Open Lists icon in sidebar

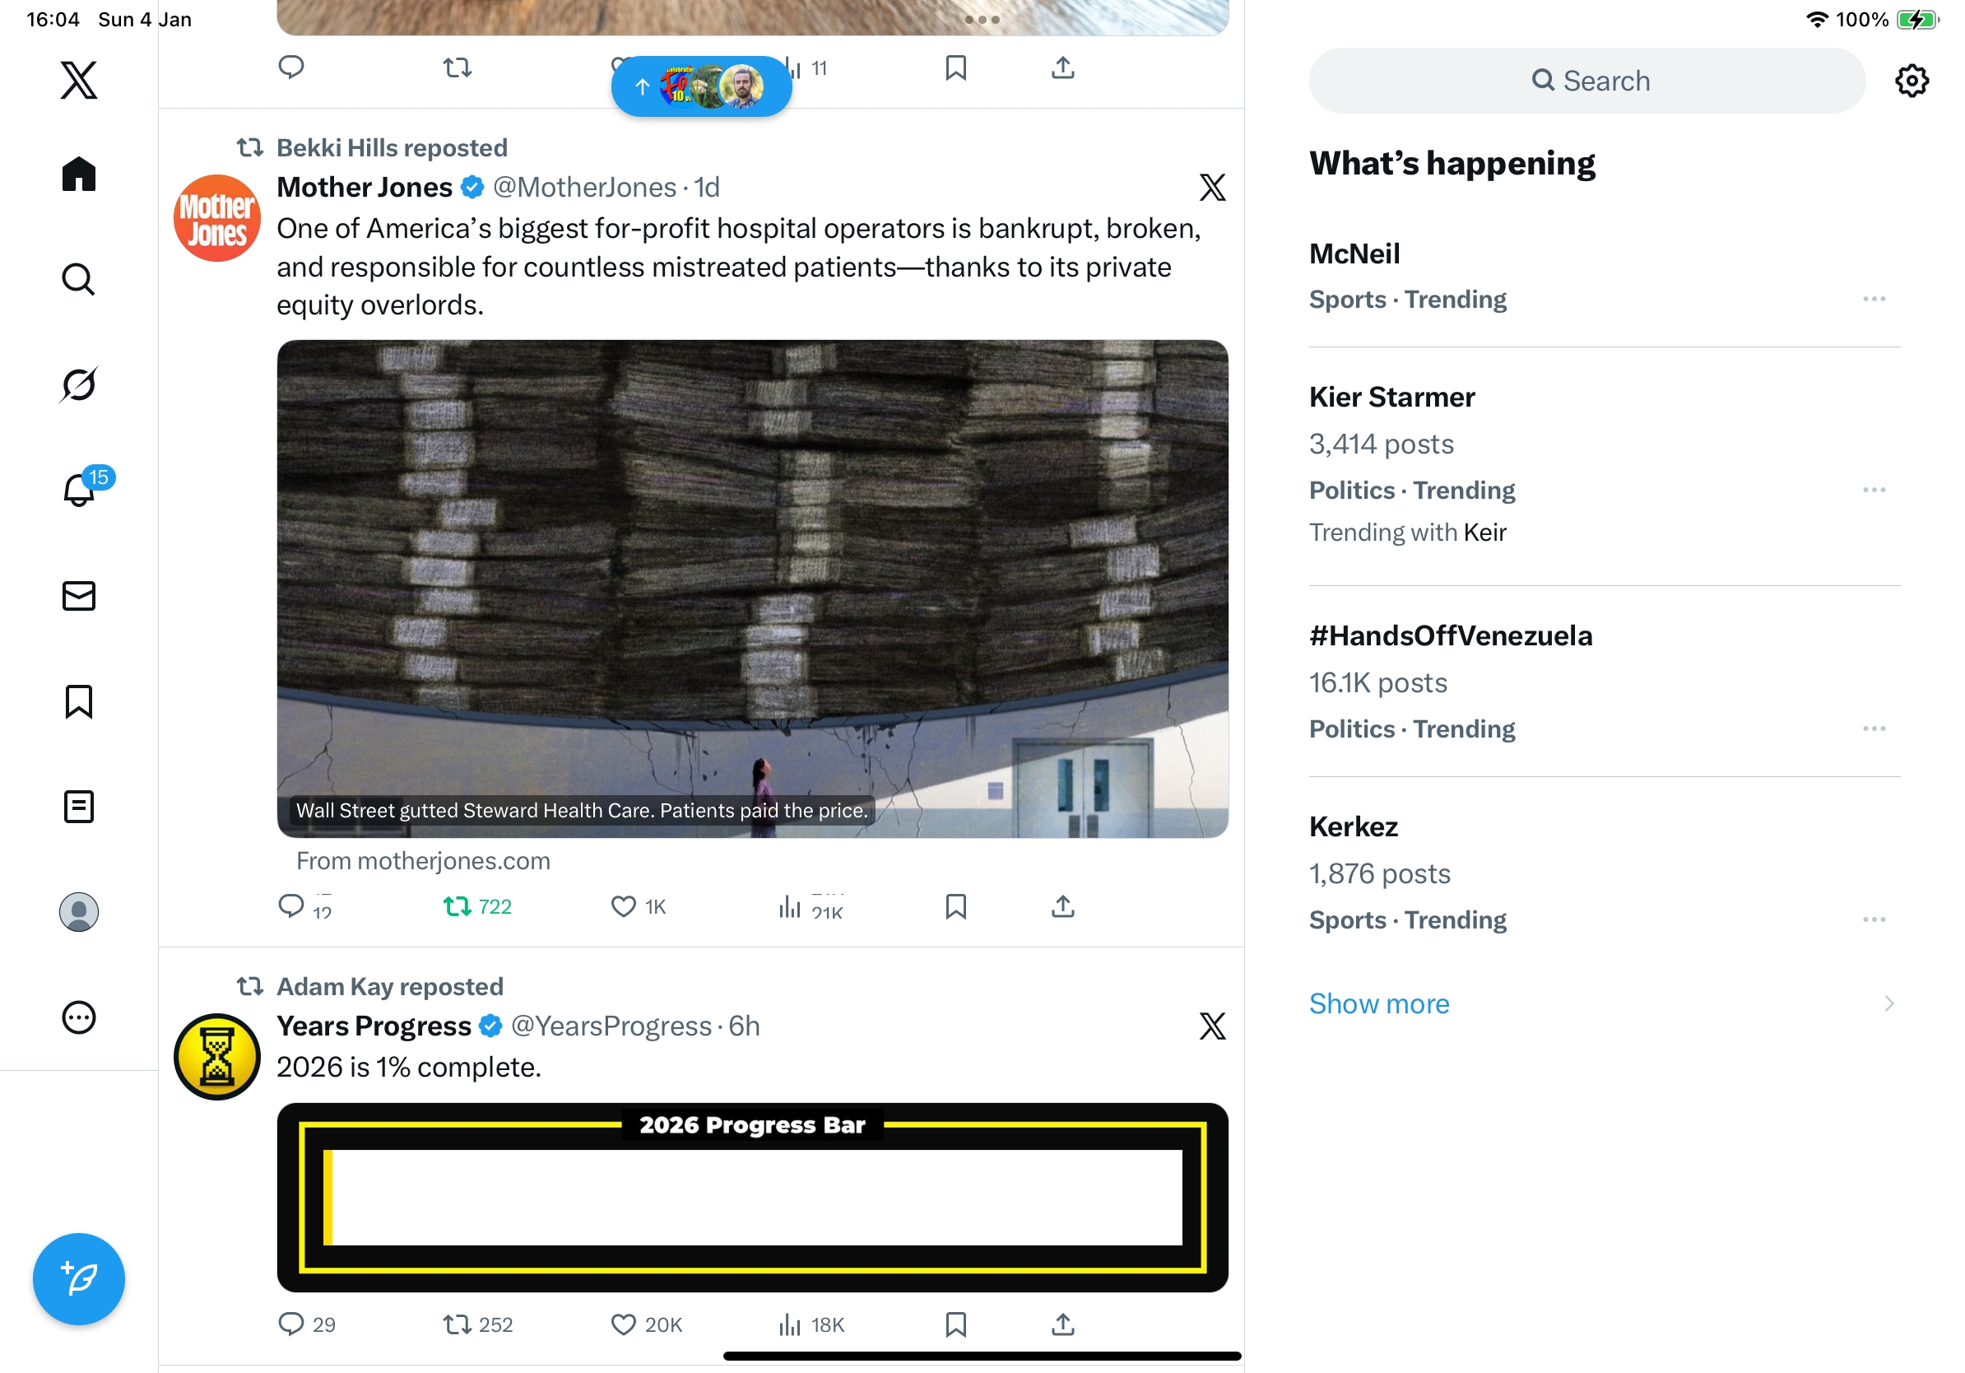(x=79, y=807)
